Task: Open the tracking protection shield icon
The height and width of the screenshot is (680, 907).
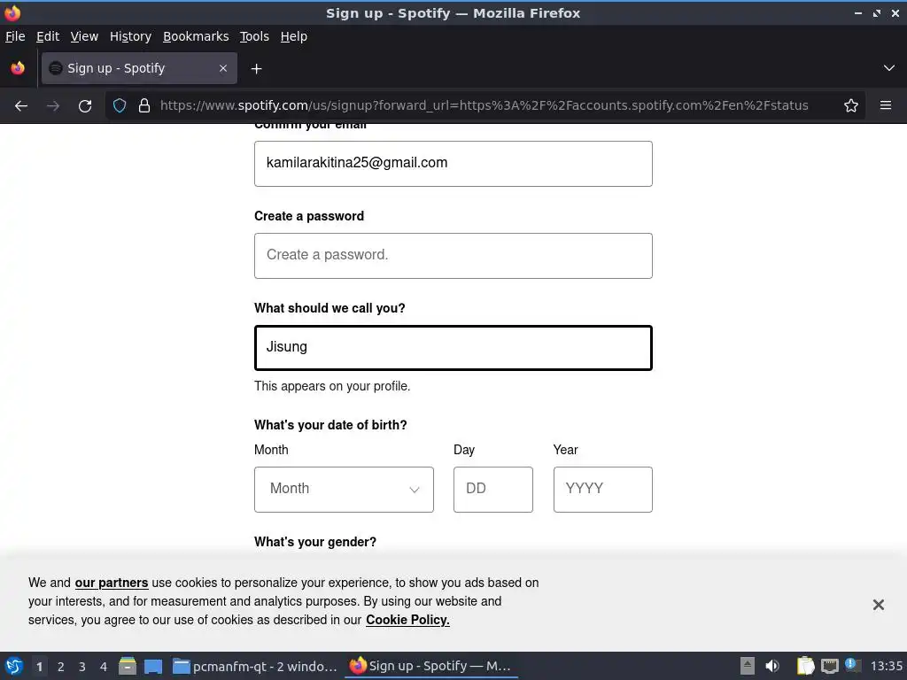Action: point(120,106)
